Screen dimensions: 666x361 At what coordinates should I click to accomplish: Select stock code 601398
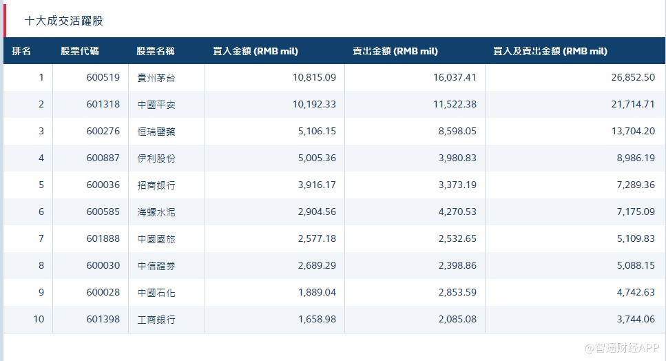click(x=103, y=319)
